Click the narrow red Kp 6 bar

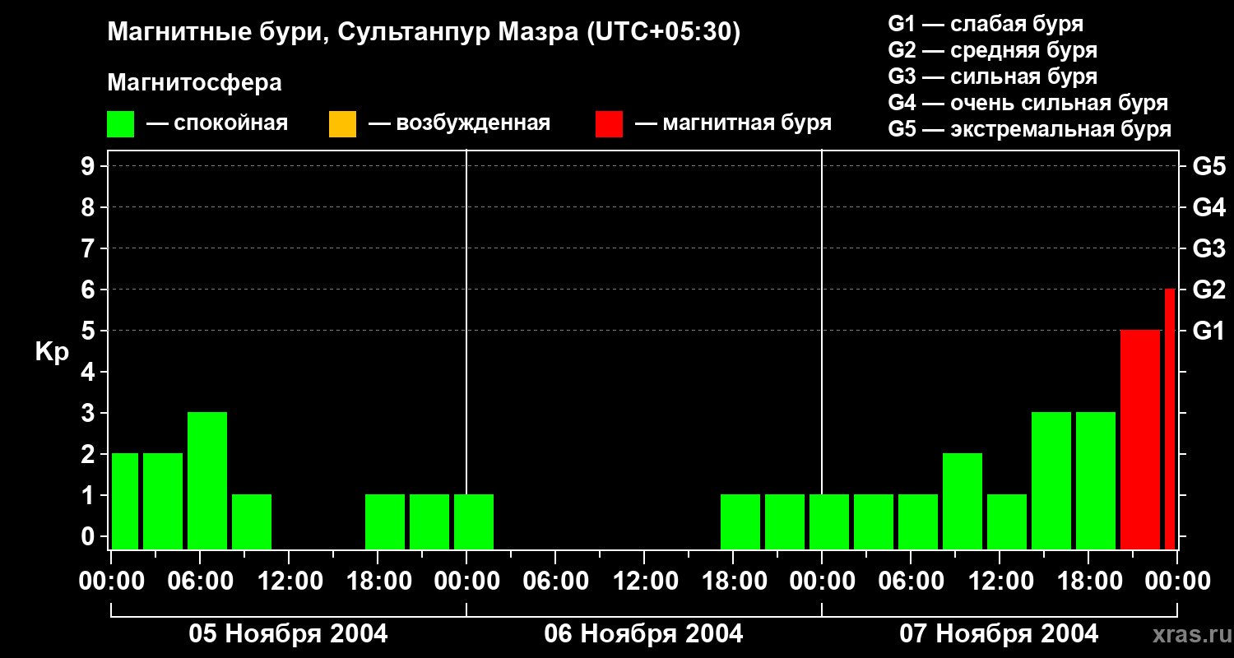(x=1170, y=419)
